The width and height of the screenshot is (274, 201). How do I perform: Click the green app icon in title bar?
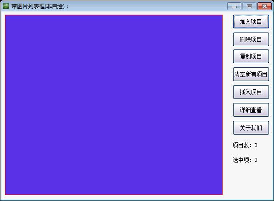click(6, 6)
